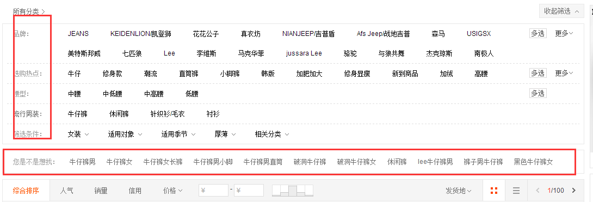Filter by brand 森马
The height and width of the screenshot is (202, 593).
pos(438,34)
